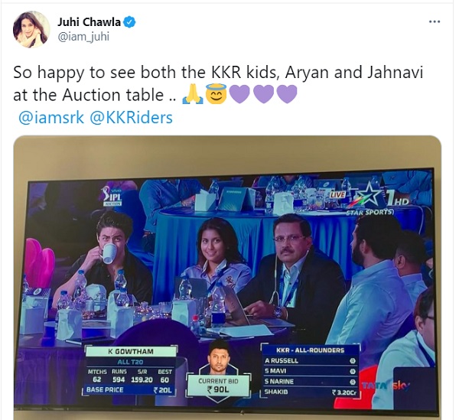This screenshot has height=420, width=459.
Task: Open the Juhi Chawla display name link
Action: 90,22
